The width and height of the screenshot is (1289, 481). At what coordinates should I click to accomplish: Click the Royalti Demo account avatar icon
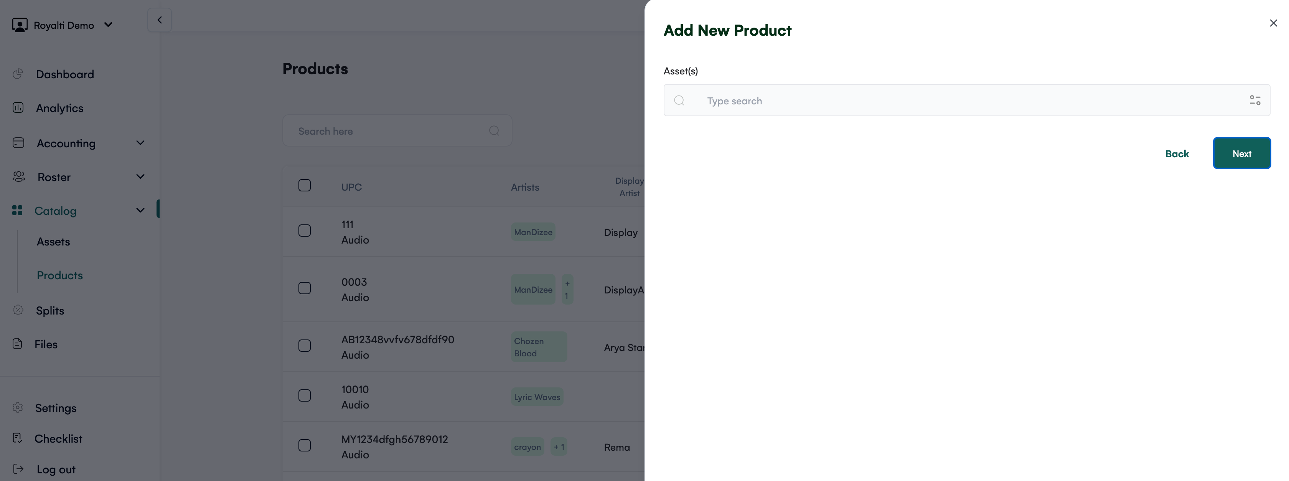click(20, 25)
